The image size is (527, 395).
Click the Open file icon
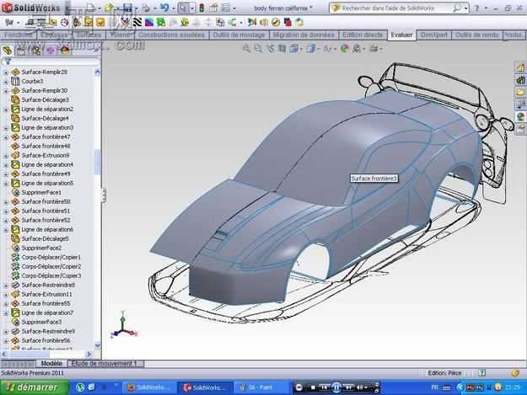pos(109,8)
